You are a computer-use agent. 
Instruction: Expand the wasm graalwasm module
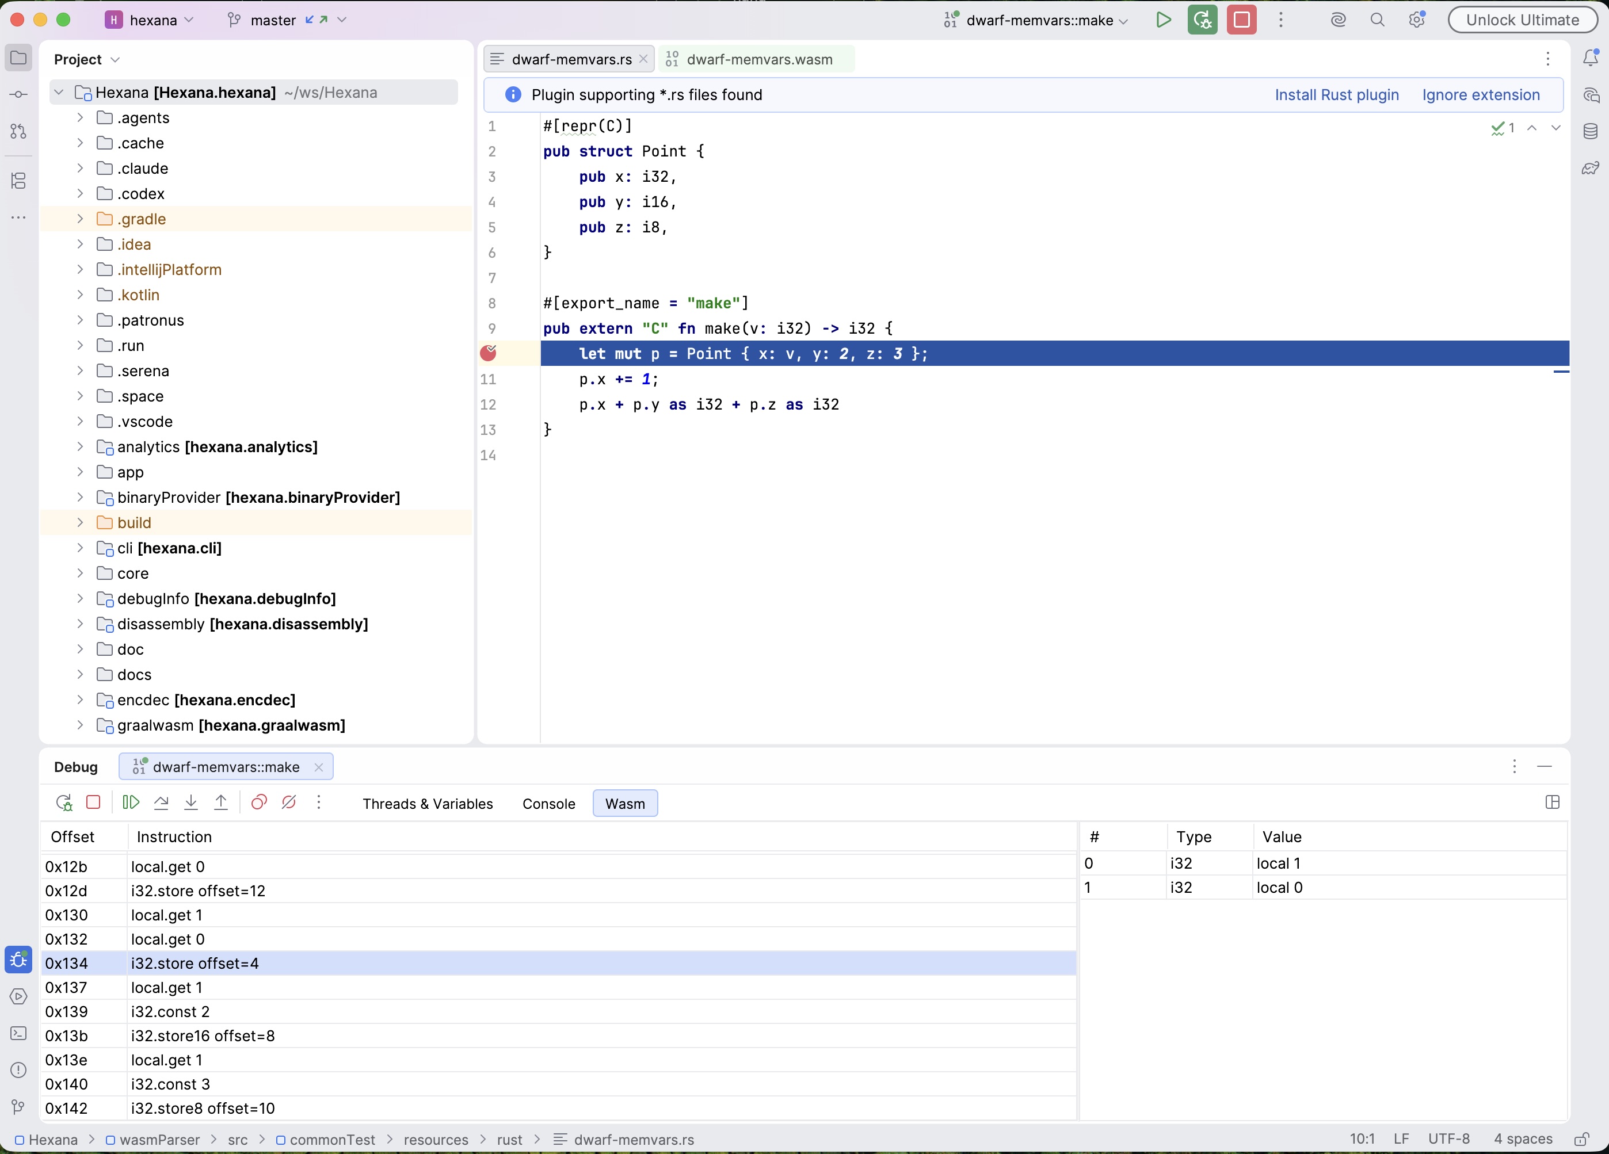click(80, 725)
